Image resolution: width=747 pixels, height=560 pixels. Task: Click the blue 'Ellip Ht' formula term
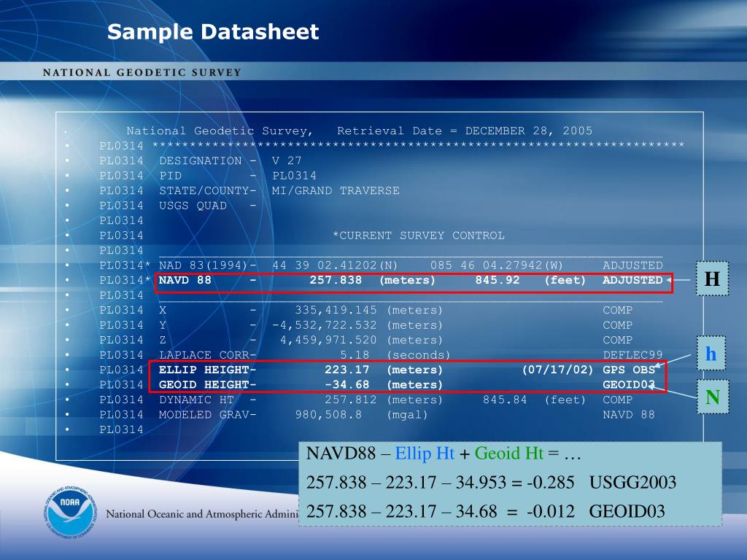425,454
